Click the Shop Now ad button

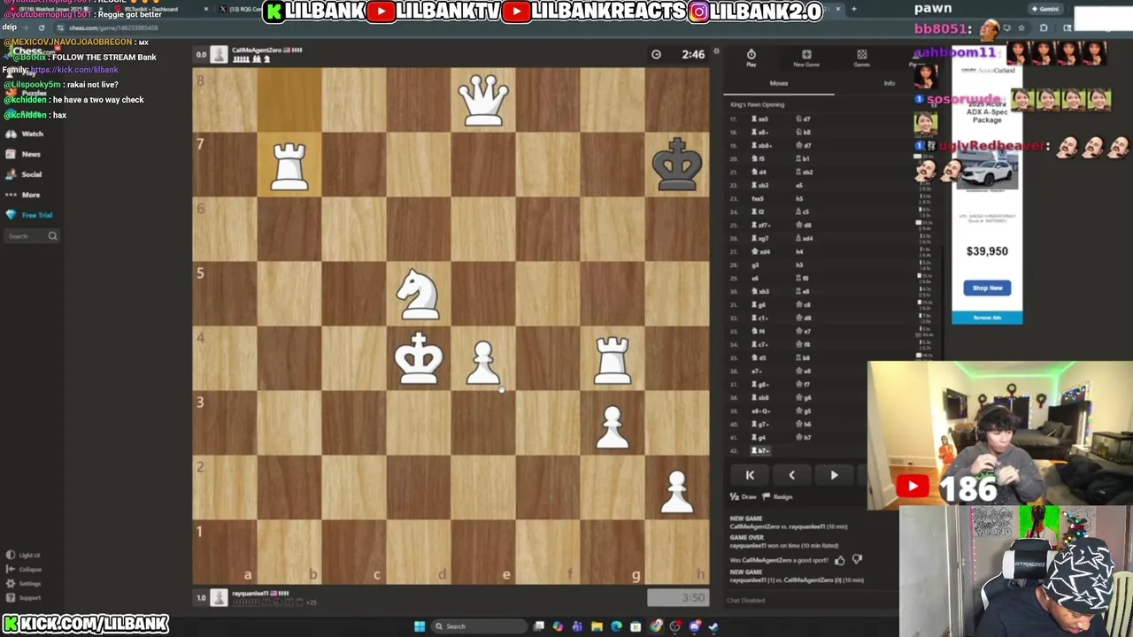(987, 288)
